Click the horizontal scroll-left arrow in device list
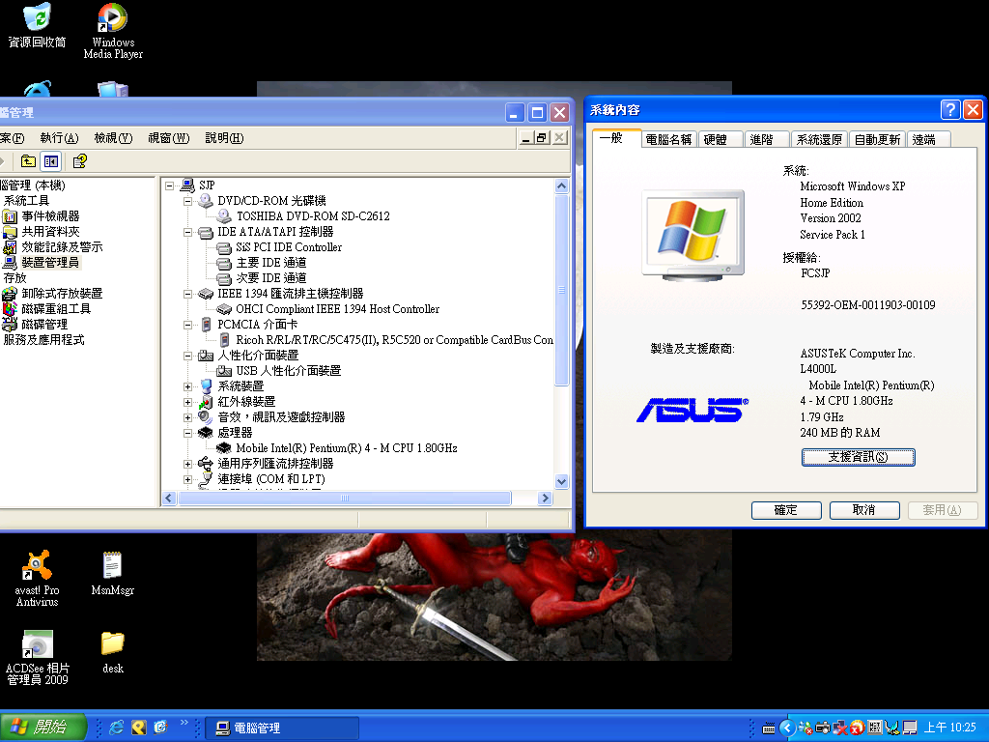This screenshot has height=742, width=989. click(x=169, y=499)
